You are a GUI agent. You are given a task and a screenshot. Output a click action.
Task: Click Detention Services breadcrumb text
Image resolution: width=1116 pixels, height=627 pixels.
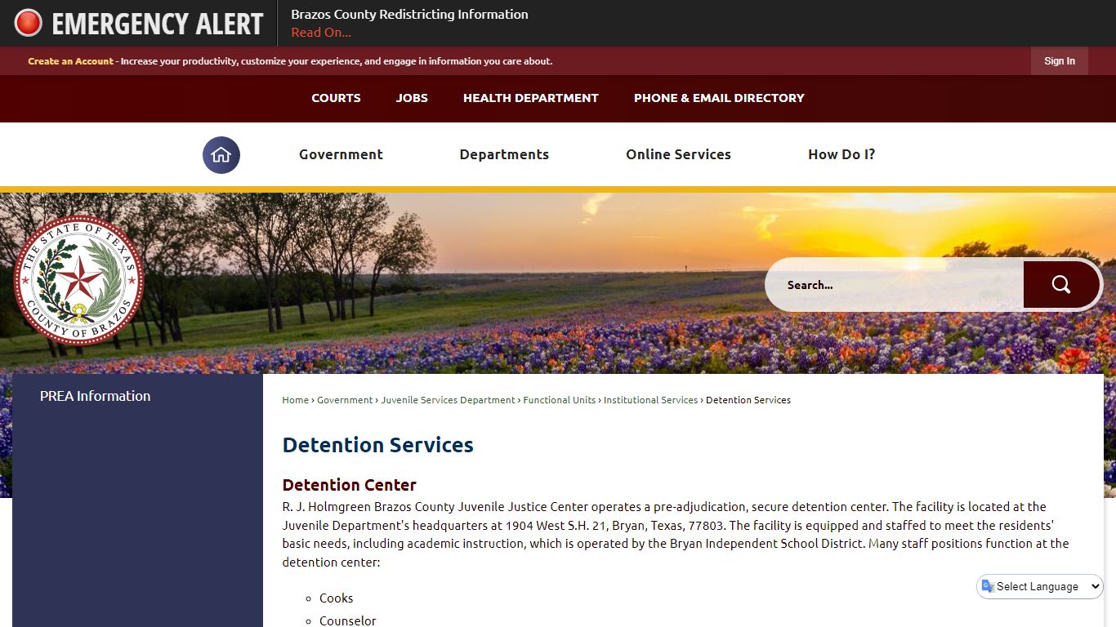(x=748, y=400)
